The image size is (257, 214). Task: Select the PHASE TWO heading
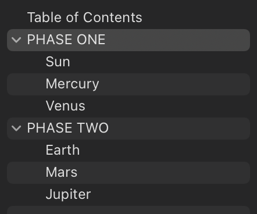click(x=128, y=129)
